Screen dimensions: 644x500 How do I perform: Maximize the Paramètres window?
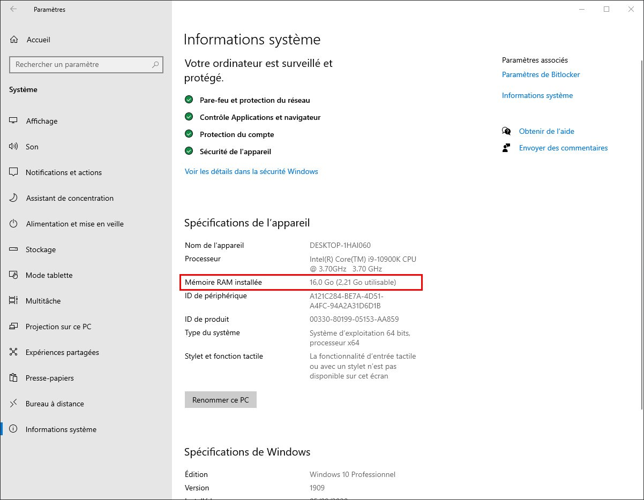coord(606,9)
